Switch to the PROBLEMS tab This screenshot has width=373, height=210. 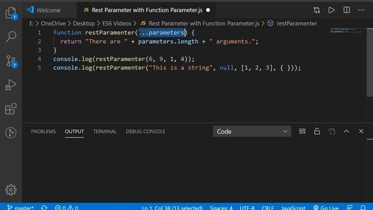point(43,131)
